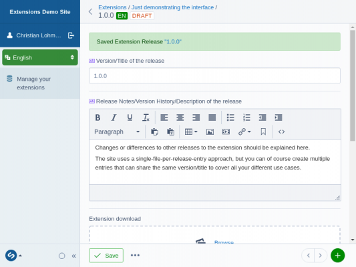Image resolution: width=356 pixels, height=267 pixels.
Task: Click the green add plus button
Action: click(337, 256)
